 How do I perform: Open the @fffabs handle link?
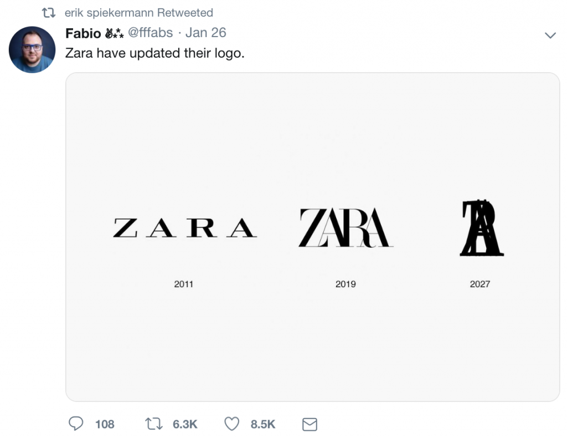pyautogui.click(x=150, y=33)
